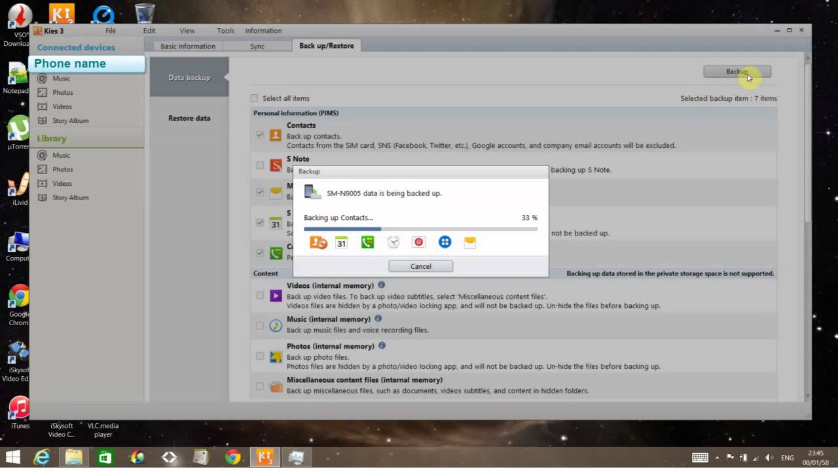
Task: Click the Photos content icon
Action: click(276, 357)
